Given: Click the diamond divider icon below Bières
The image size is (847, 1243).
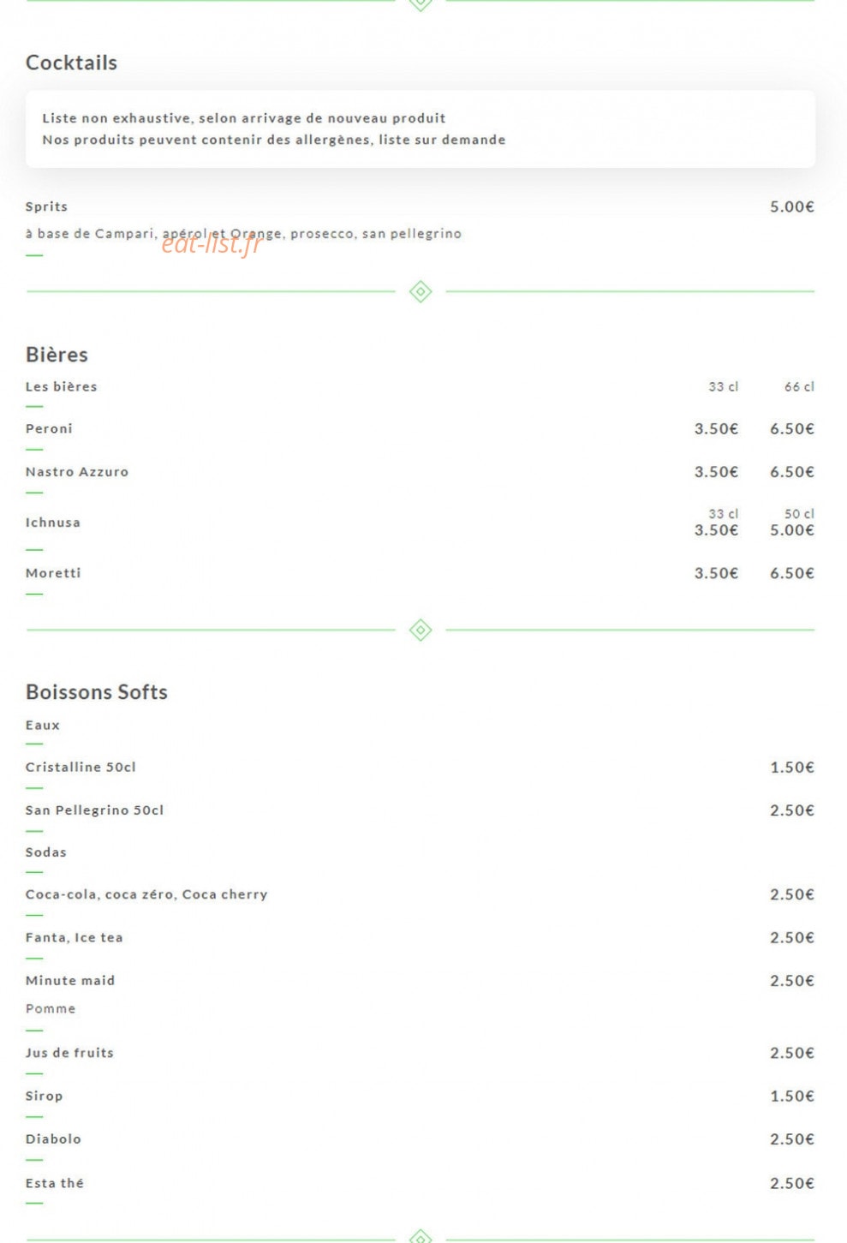Looking at the screenshot, I should (420, 630).
